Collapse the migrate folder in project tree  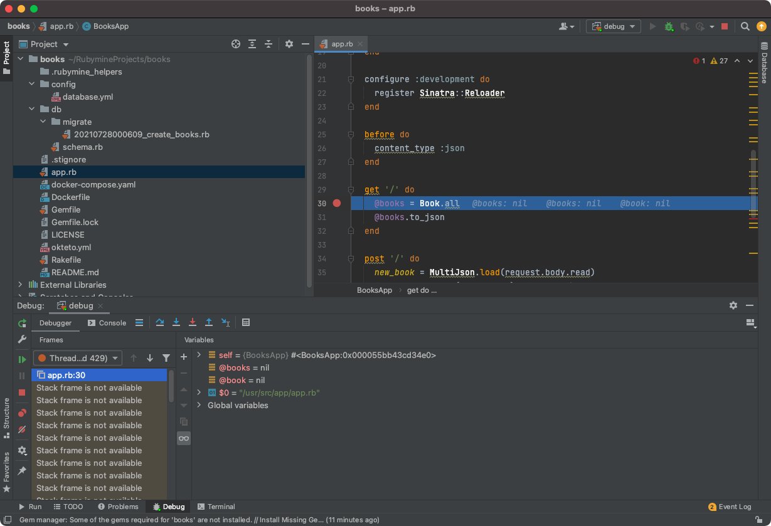coord(43,122)
